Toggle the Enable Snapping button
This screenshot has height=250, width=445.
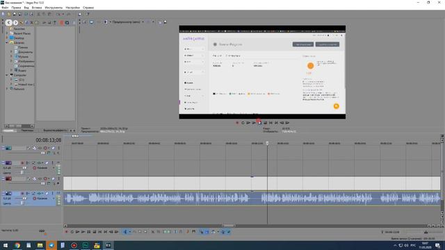[201, 232]
